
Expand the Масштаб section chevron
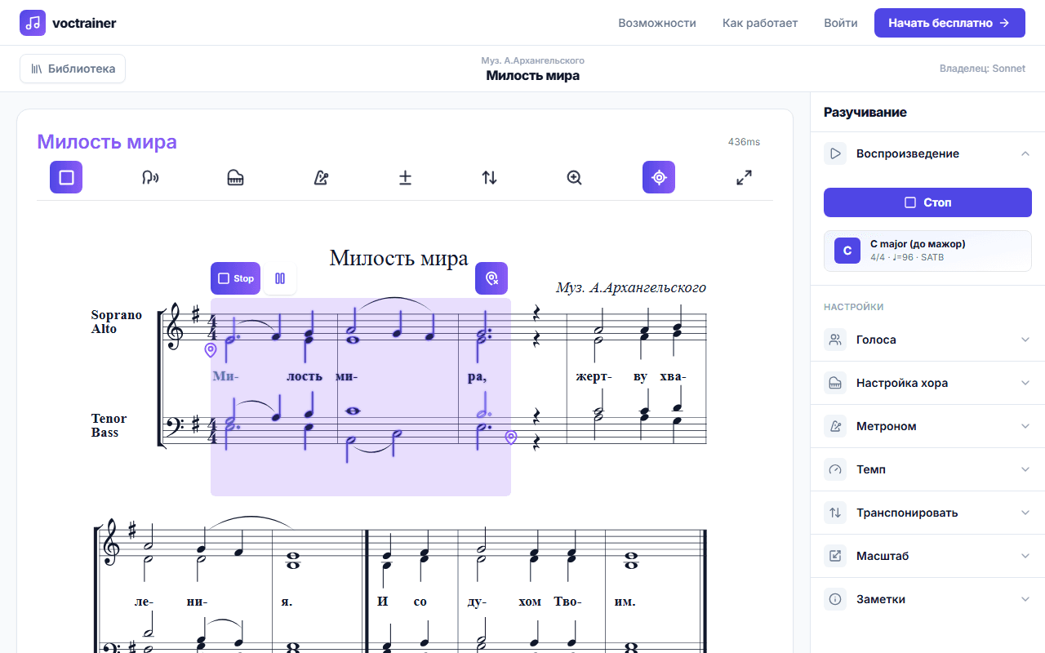point(1025,556)
